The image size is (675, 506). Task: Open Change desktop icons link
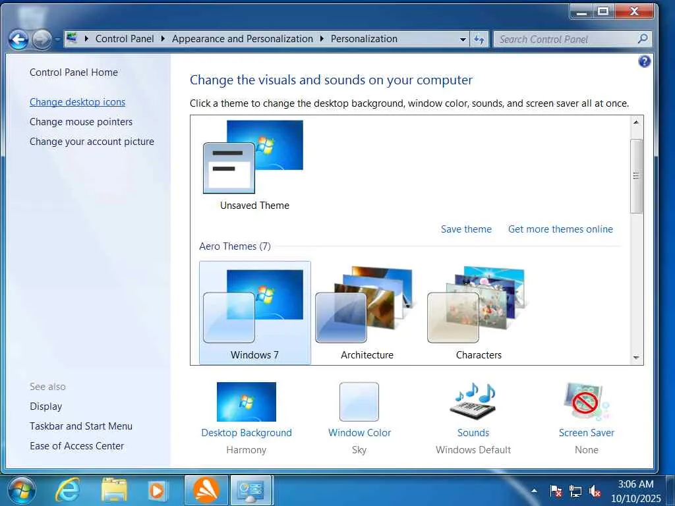[x=78, y=102]
